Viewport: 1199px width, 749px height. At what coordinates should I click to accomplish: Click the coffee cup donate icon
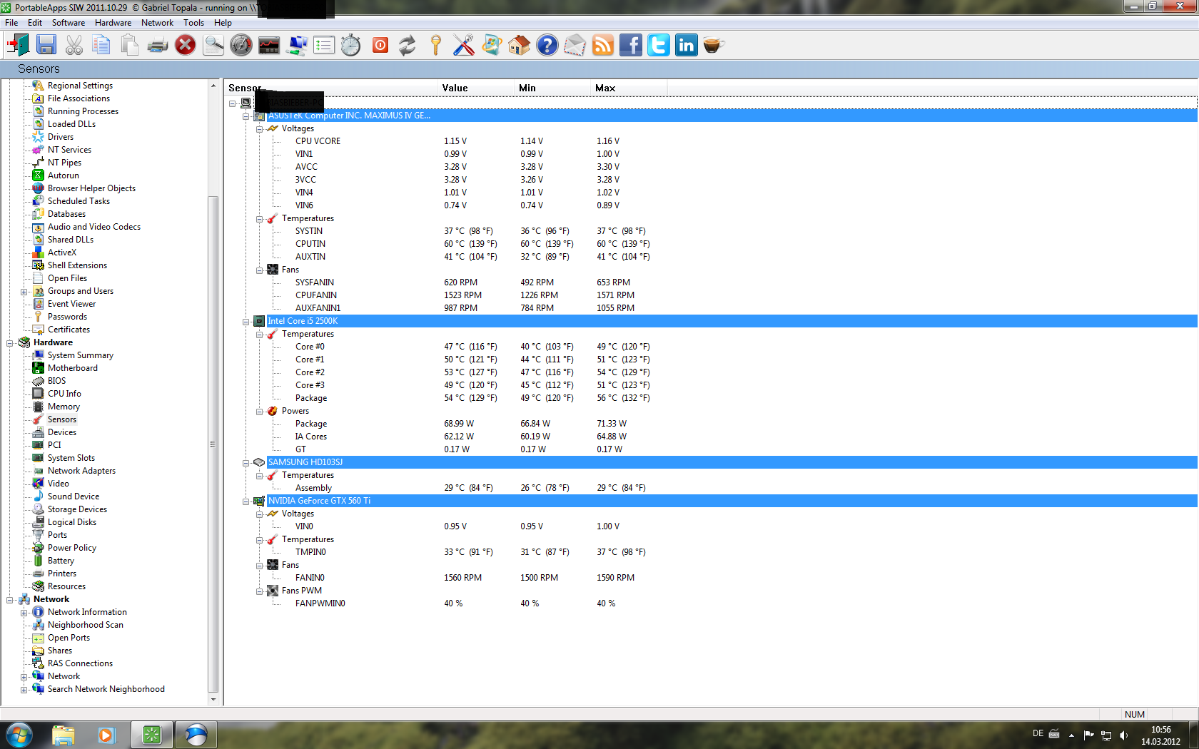714,46
